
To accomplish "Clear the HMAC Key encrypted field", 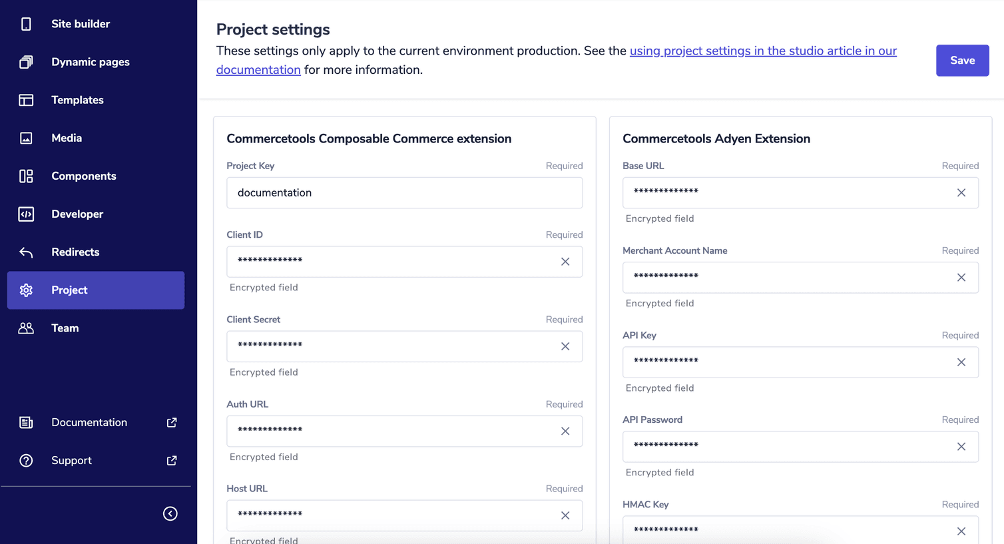I will coord(961,531).
